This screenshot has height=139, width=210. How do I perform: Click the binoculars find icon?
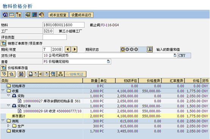[x=21, y=74]
